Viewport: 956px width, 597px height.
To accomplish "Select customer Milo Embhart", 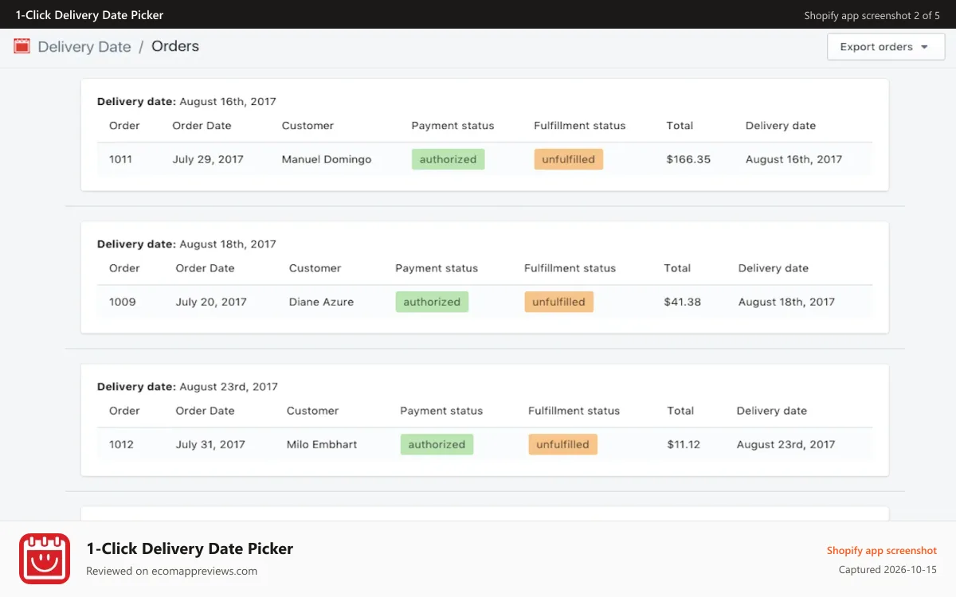I will (x=322, y=444).
